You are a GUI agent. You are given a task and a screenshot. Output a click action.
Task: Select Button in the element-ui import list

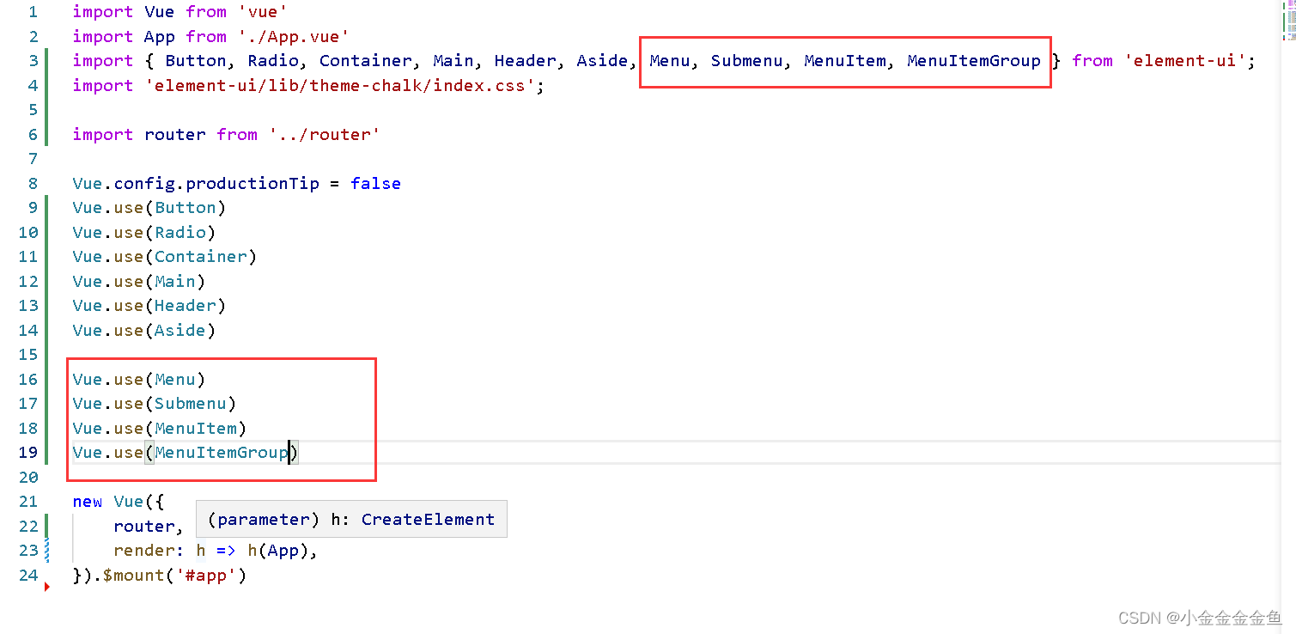point(196,61)
